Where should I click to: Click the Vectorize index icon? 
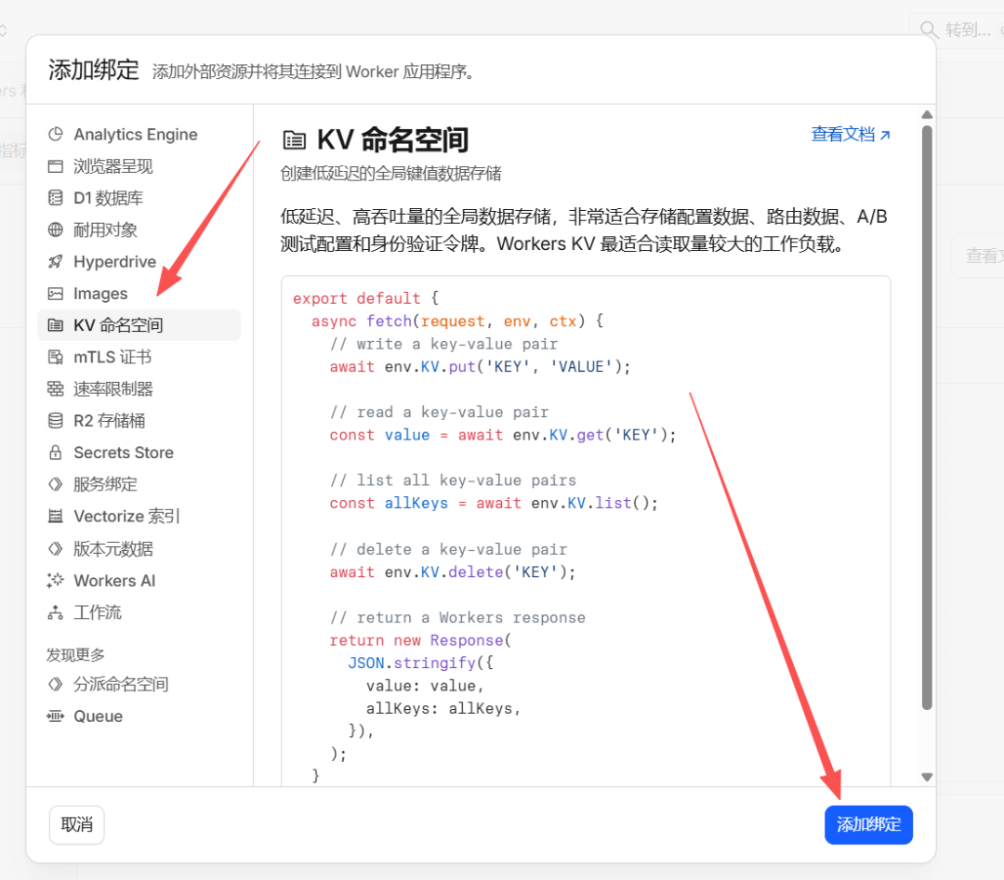tap(56, 517)
